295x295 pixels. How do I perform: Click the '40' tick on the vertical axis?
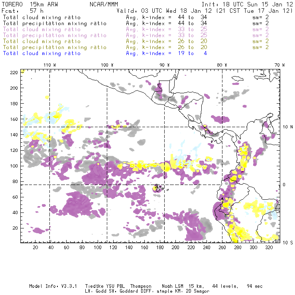[x=15, y=212]
